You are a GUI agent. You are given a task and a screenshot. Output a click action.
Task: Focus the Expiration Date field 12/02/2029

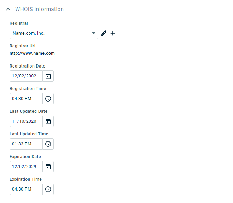pyautogui.click(x=26, y=167)
